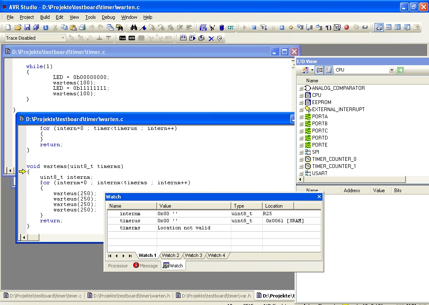Click the Show Next Statement yellow arrow

(x=291, y=27)
